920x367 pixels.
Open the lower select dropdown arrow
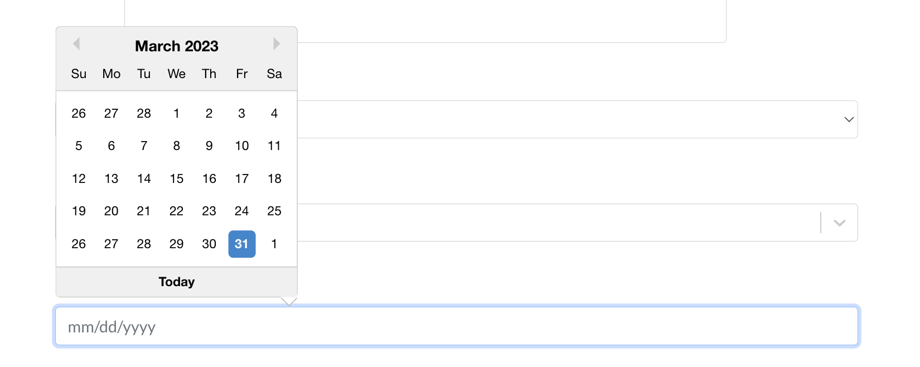tap(840, 223)
